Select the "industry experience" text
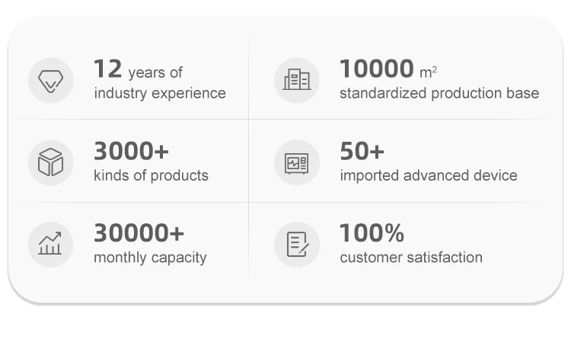The width and height of the screenshot is (571, 343). pyautogui.click(x=160, y=94)
